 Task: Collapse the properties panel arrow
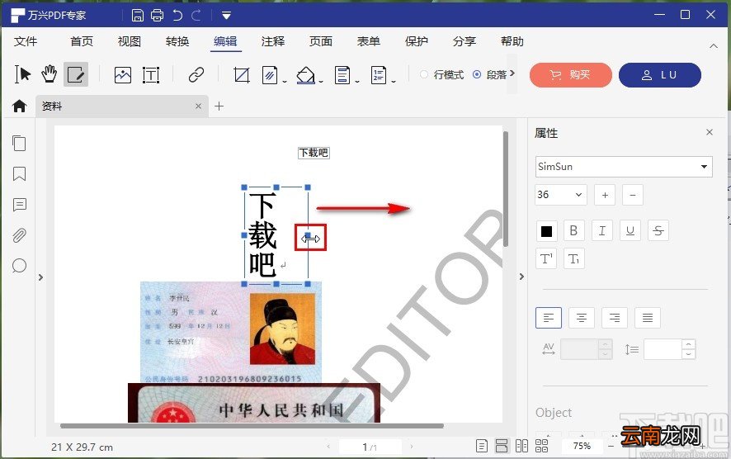[x=521, y=277]
